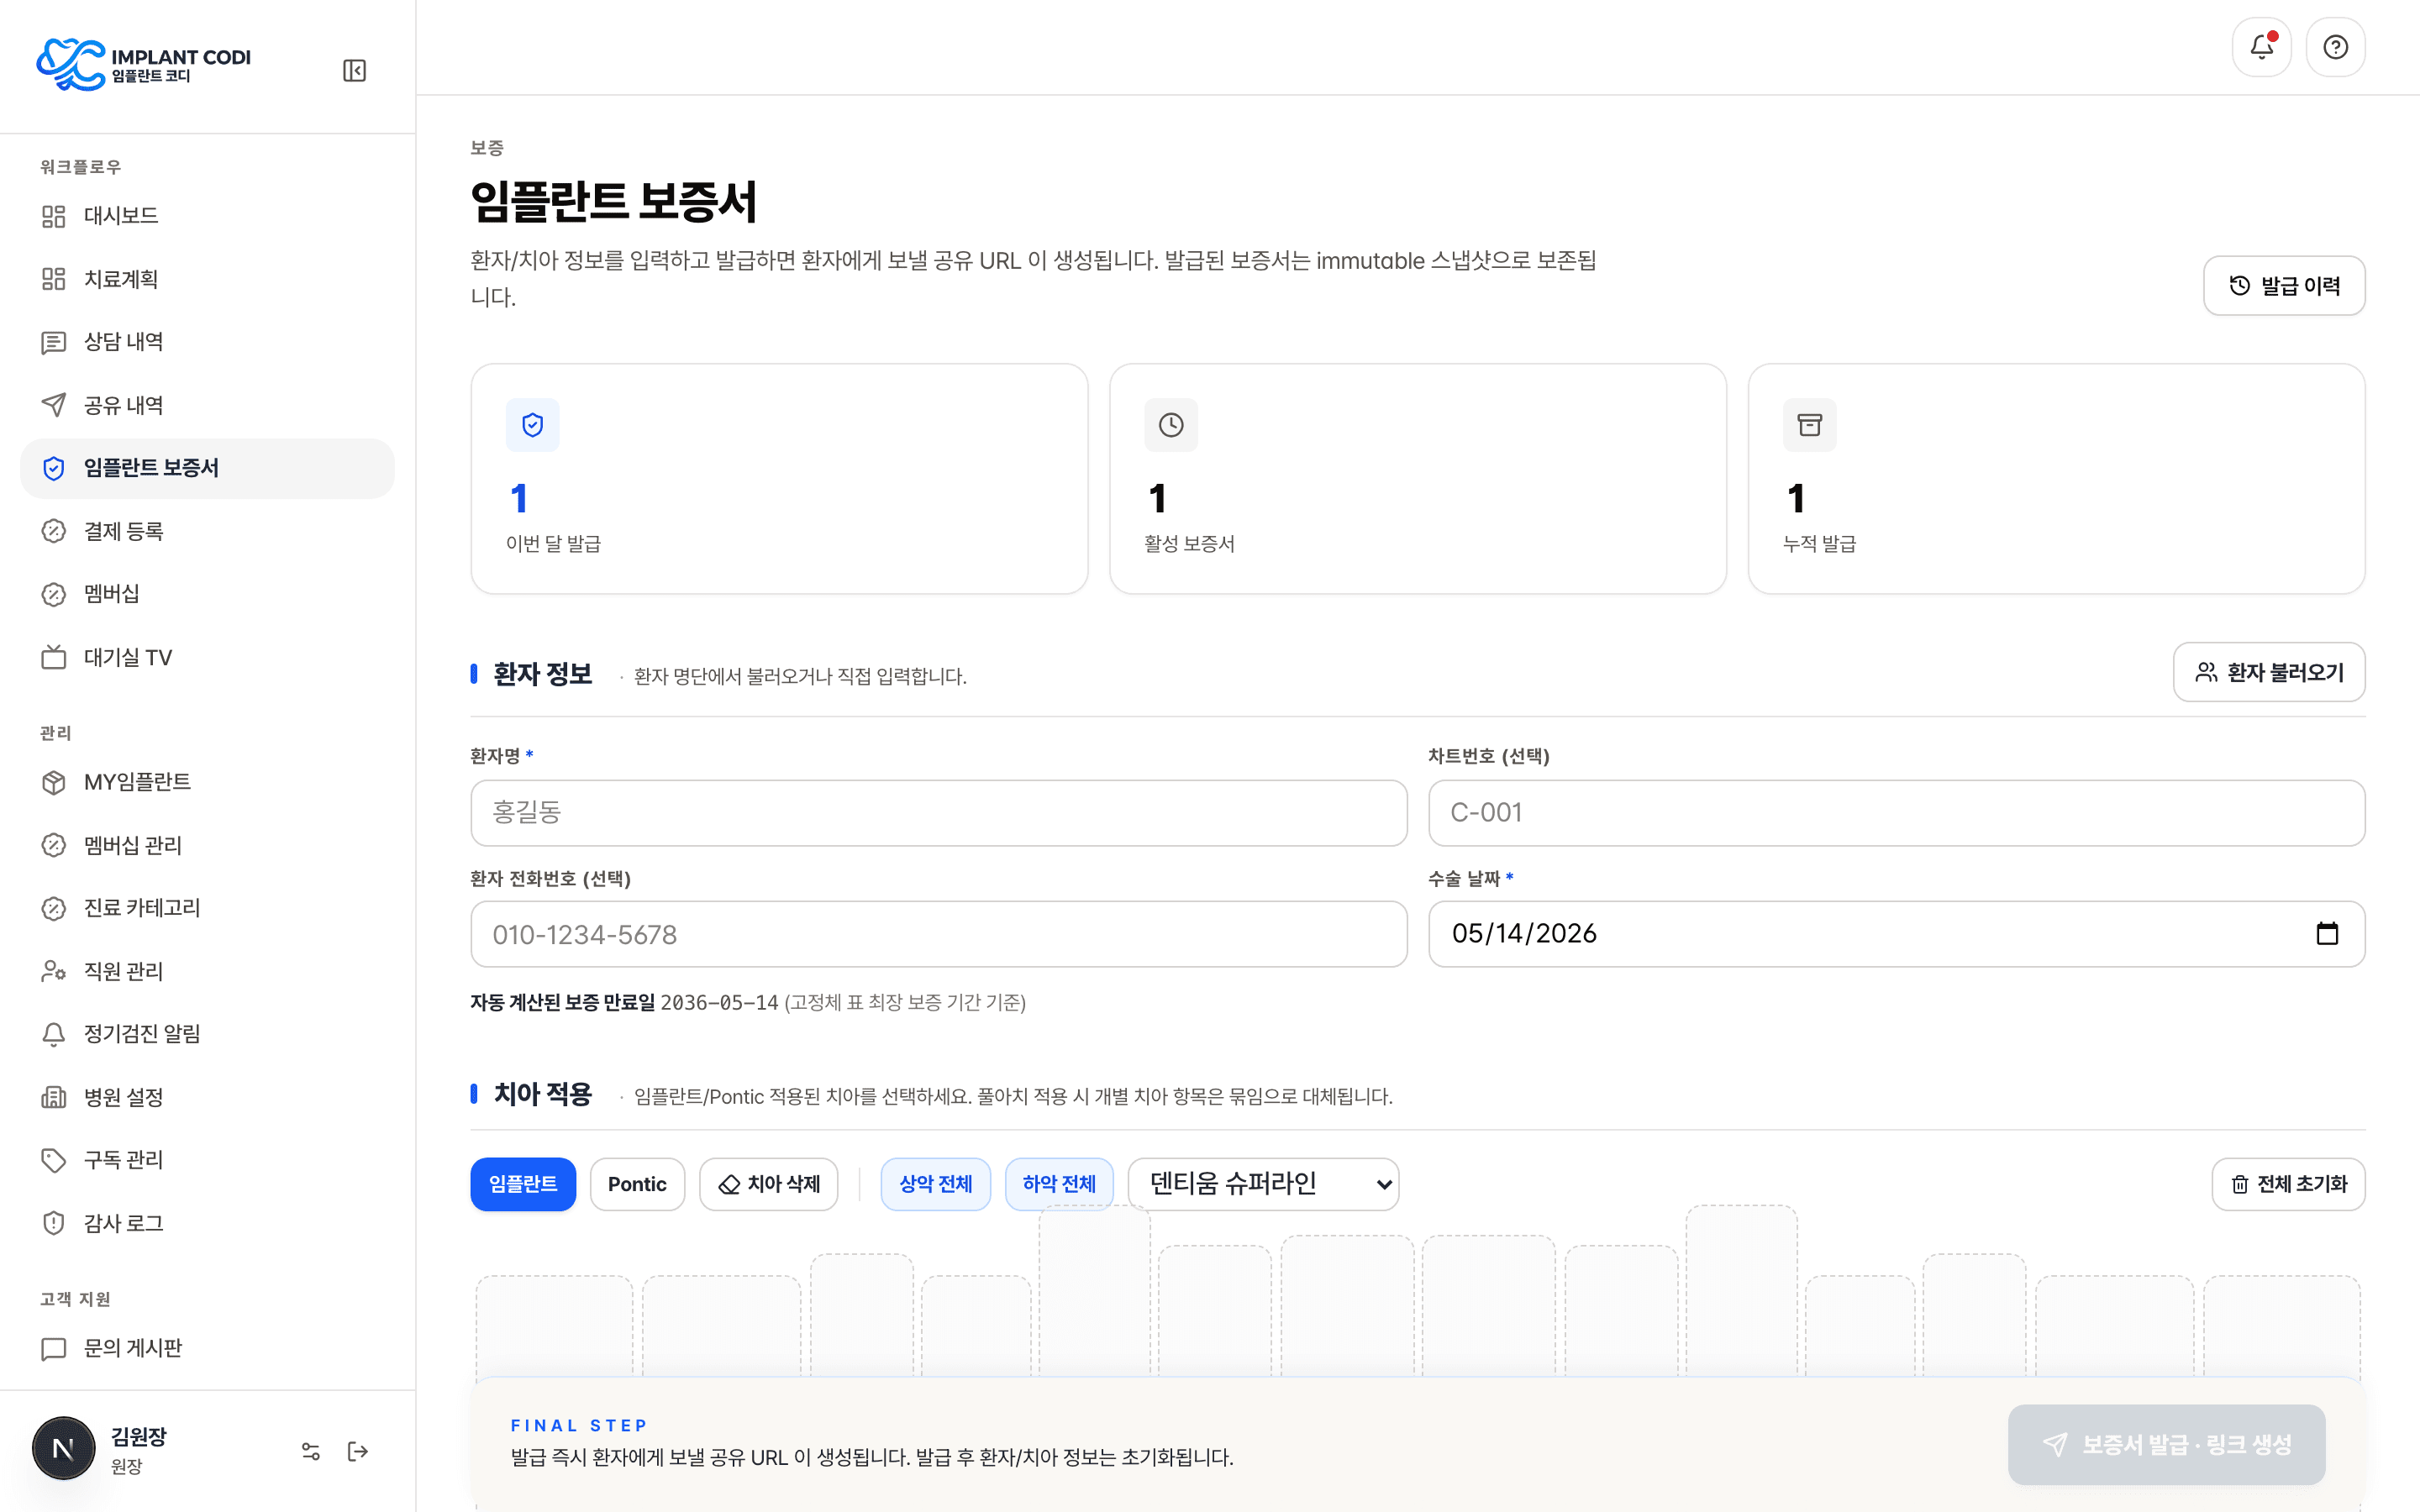This screenshot has height=1512, width=2420.
Task: Click the 이번 달 발급 shield card icon
Action: point(532,425)
